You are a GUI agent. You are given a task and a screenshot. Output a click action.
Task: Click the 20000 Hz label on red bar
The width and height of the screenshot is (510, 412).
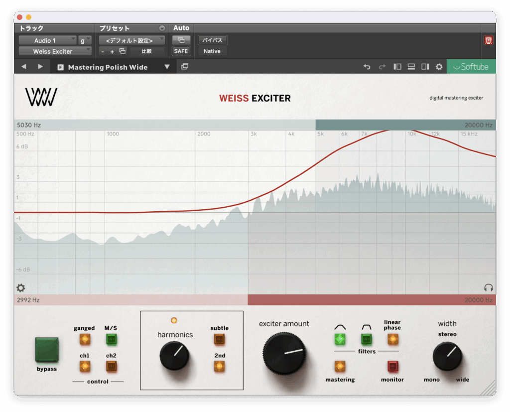click(x=479, y=300)
